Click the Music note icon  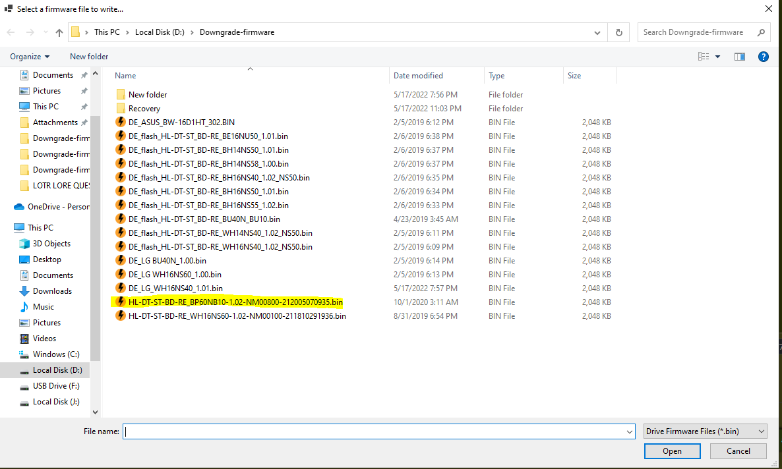[x=24, y=307]
